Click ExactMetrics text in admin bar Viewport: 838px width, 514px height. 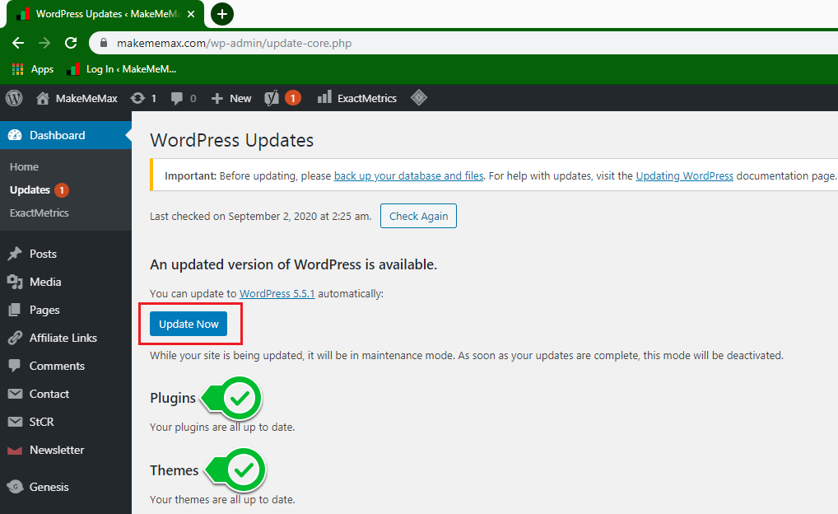(367, 98)
